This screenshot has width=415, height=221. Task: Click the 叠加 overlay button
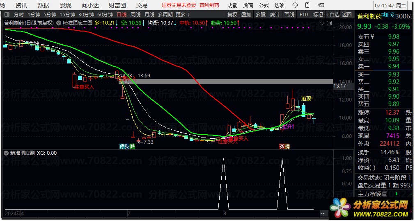coord(246,15)
